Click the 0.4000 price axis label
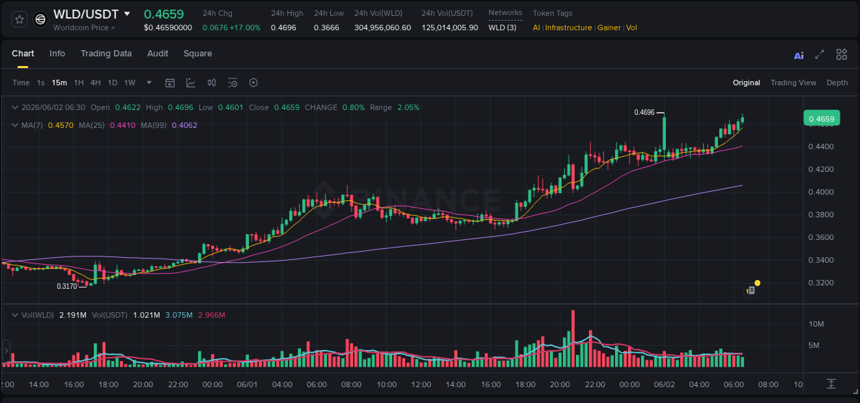 point(821,192)
